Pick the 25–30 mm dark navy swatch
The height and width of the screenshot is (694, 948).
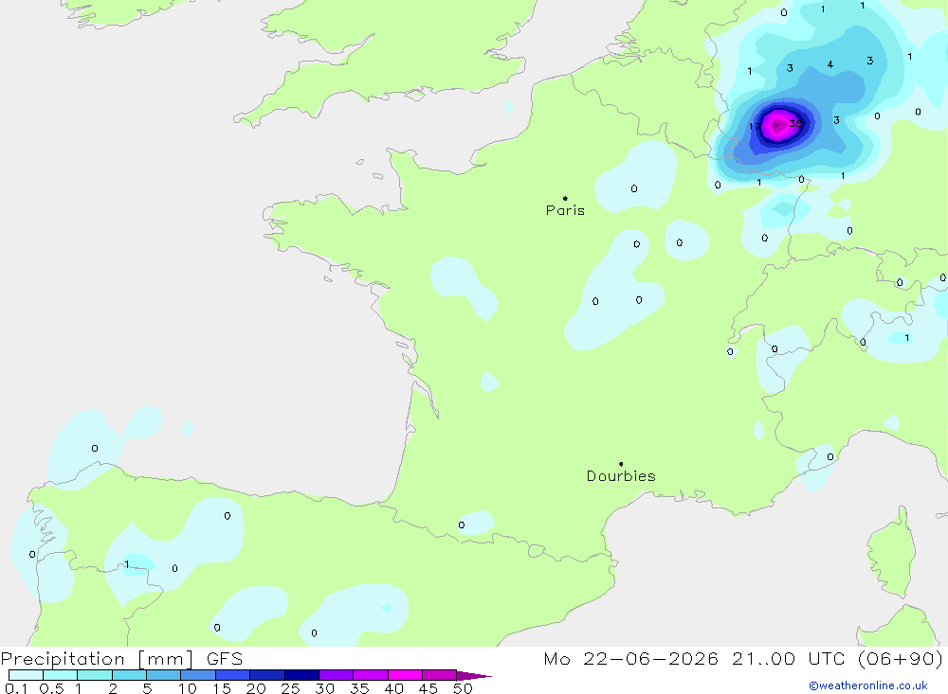(x=301, y=675)
